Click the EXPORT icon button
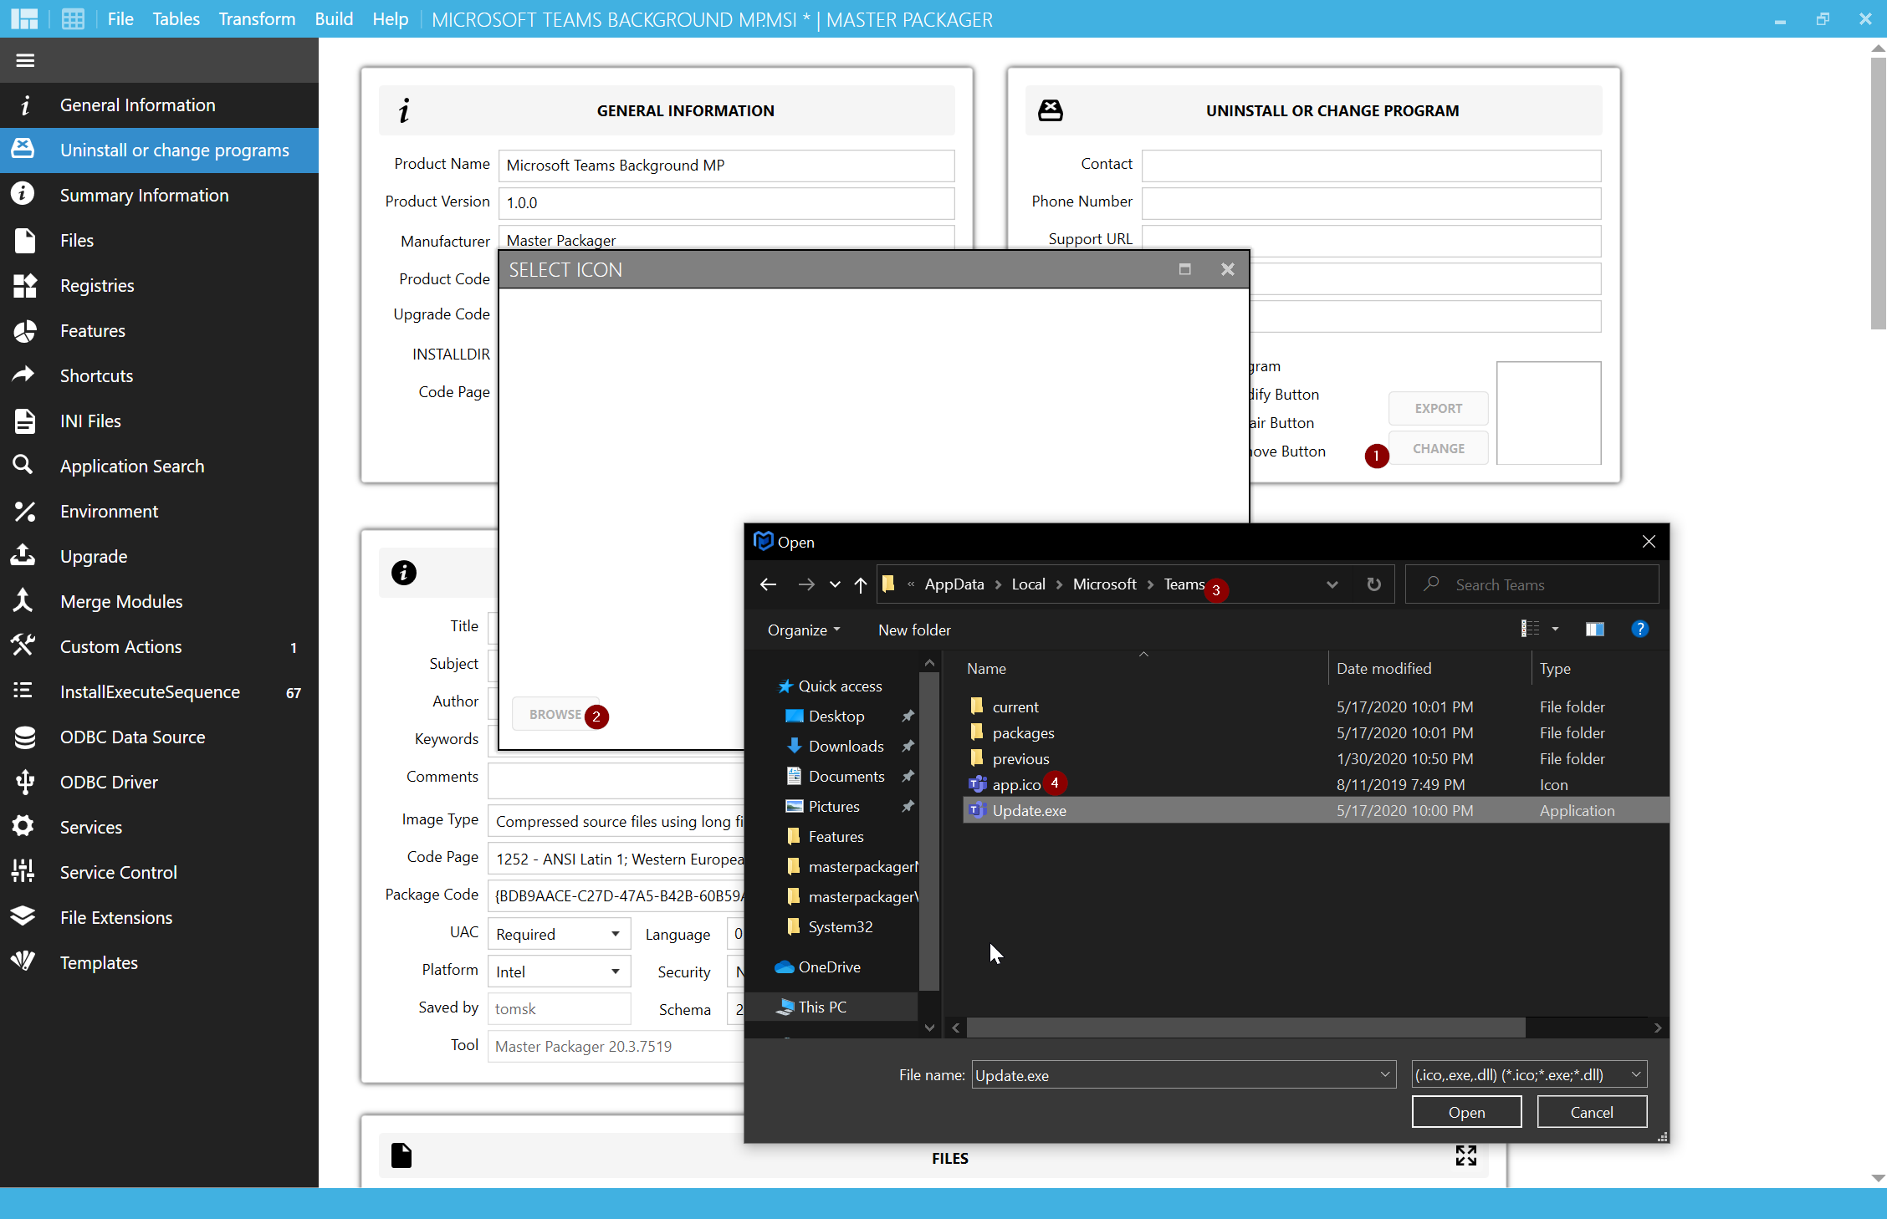The height and width of the screenshot is (1219, 1887). (1439, 408)
